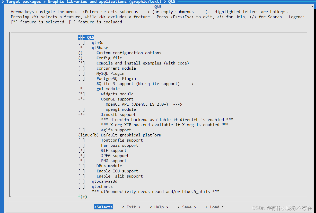Enable the concurrent module checkbox
The image size is (316, 213).
pyautogui.click(x=81, y=68)
